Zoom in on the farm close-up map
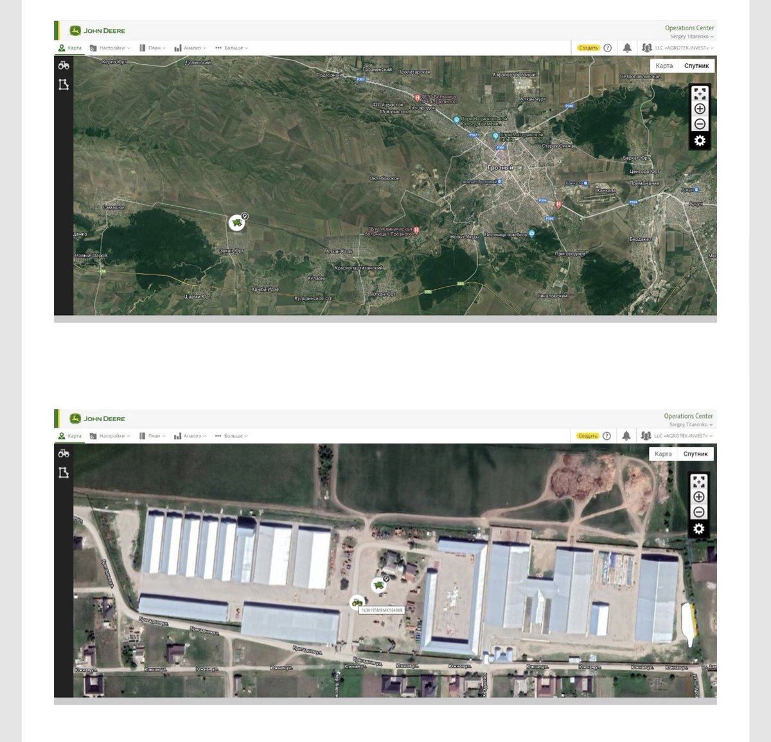771x742 pixels. coord(699,497)
